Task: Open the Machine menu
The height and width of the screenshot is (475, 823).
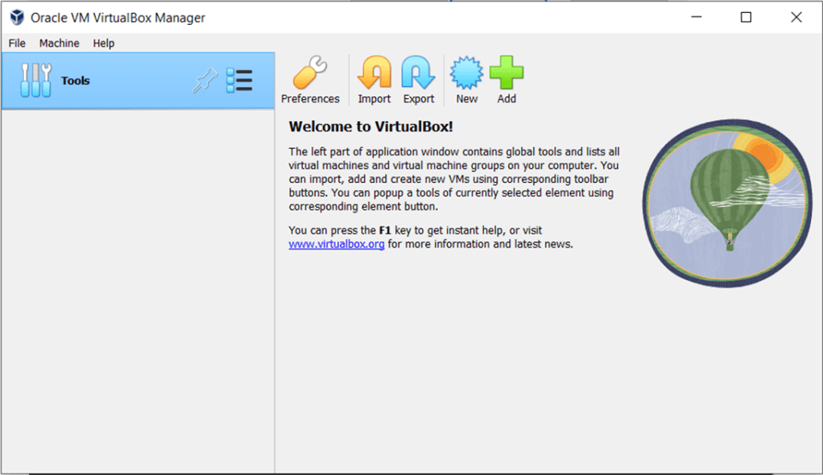Action: 60,43
